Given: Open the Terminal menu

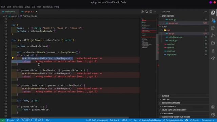Looking at the screenshot, I should click(x=47, y=7).
